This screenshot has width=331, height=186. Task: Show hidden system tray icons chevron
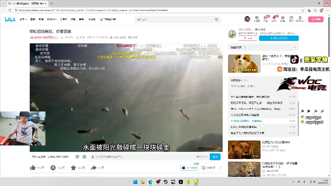293,182
